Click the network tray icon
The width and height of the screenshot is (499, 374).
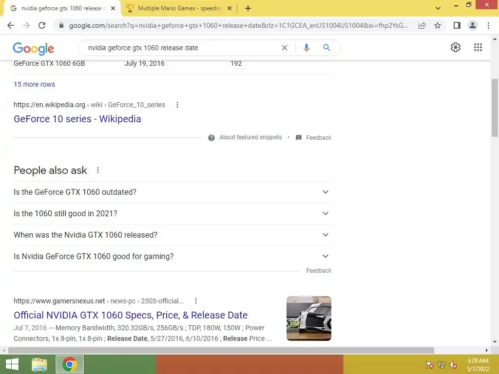441,364
